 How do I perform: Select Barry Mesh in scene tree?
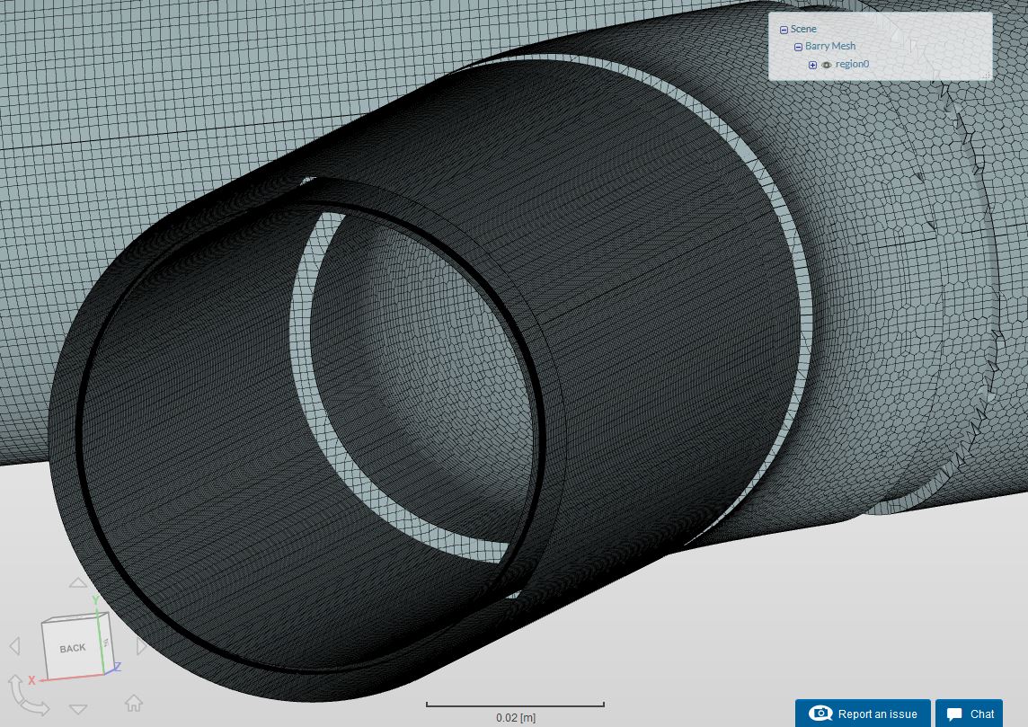coord(830,46)
